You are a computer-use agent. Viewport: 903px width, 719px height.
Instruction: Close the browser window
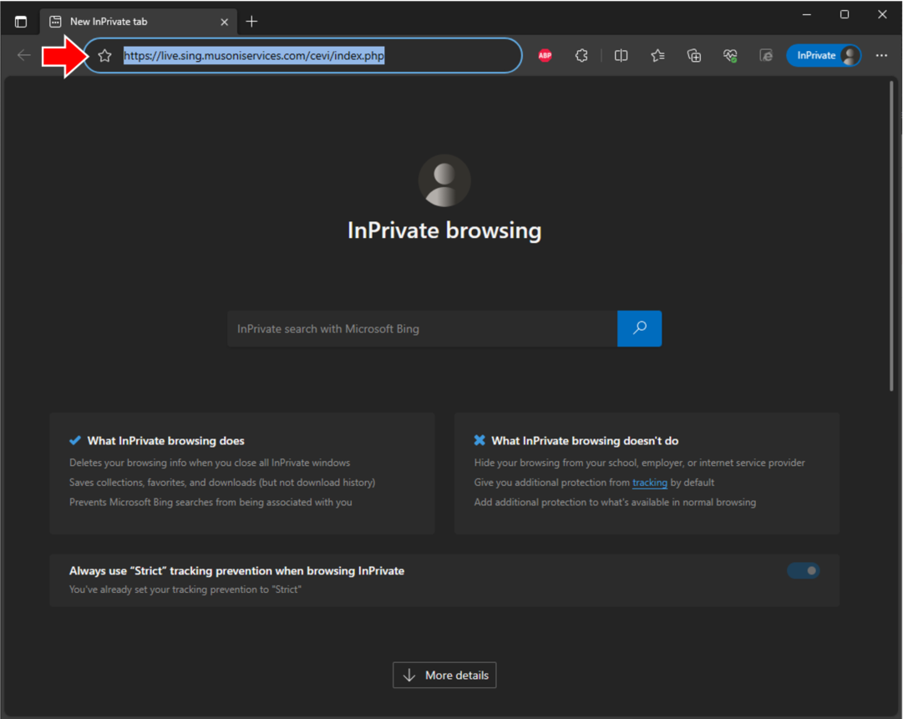(x=882, y=14)
